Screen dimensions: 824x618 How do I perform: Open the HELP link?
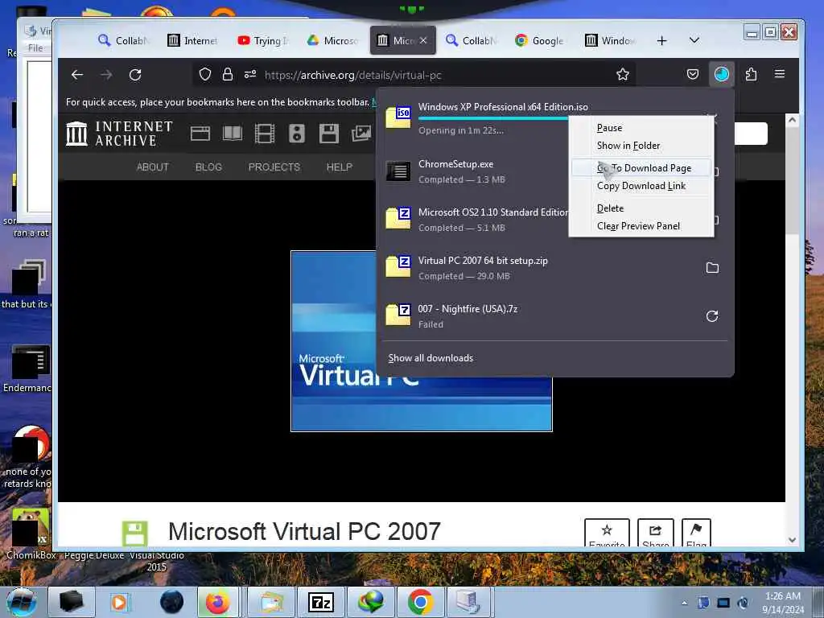pos(339,167)
